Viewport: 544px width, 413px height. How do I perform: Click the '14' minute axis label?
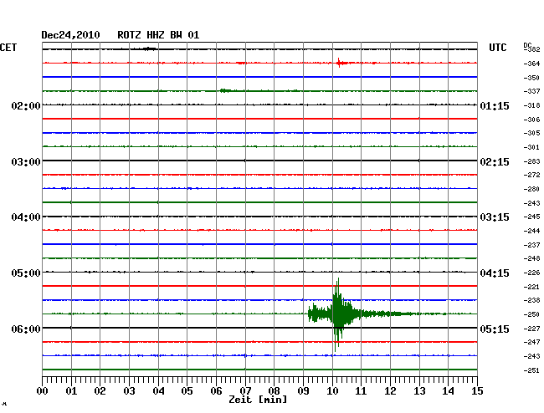pyautogui.click(x=448, y=390)
